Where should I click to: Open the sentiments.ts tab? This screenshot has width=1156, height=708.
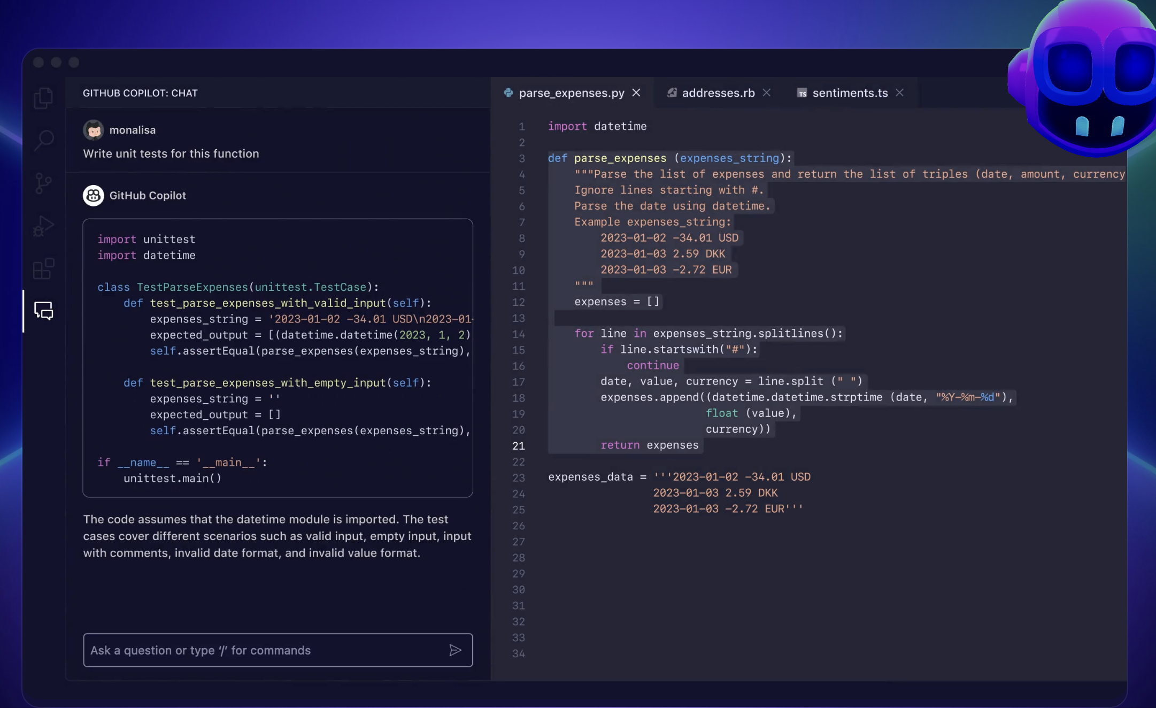(850, 93)
